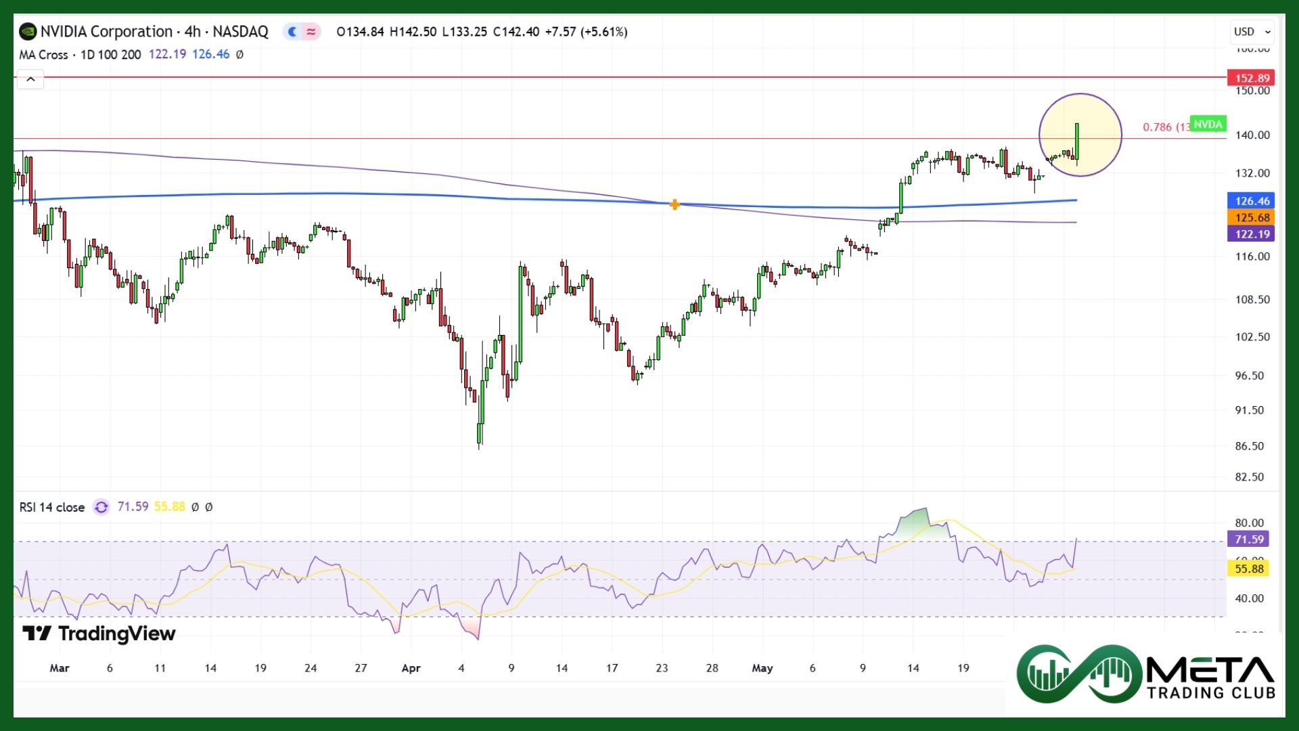Collapse the indicator legend with the caret button
Image resolution: width=1299 pixels, height=731 pixels.
coord(30,79)
